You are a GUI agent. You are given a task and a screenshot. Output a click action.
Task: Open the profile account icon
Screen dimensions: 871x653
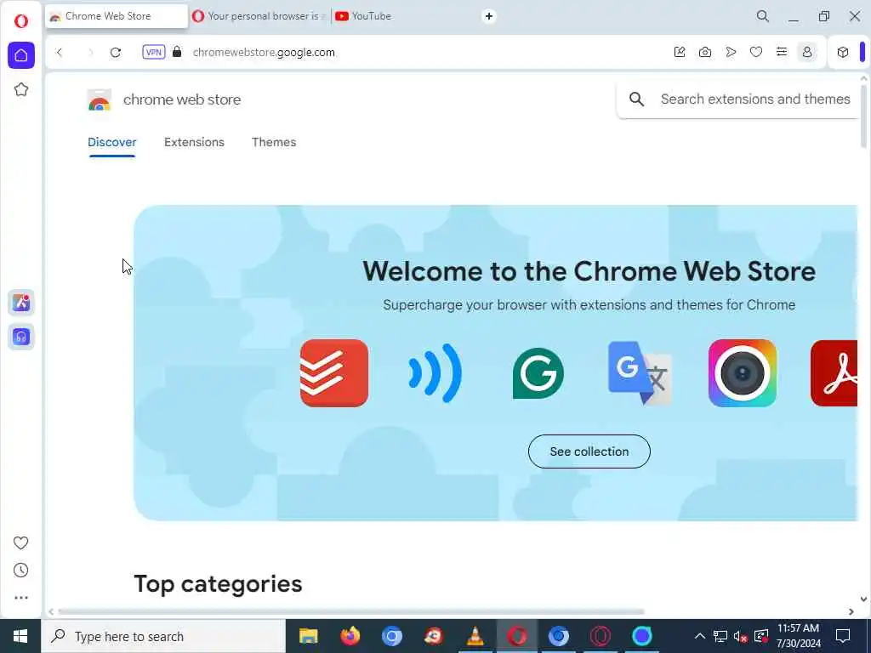pyautogui.click(x=807, y=52)
